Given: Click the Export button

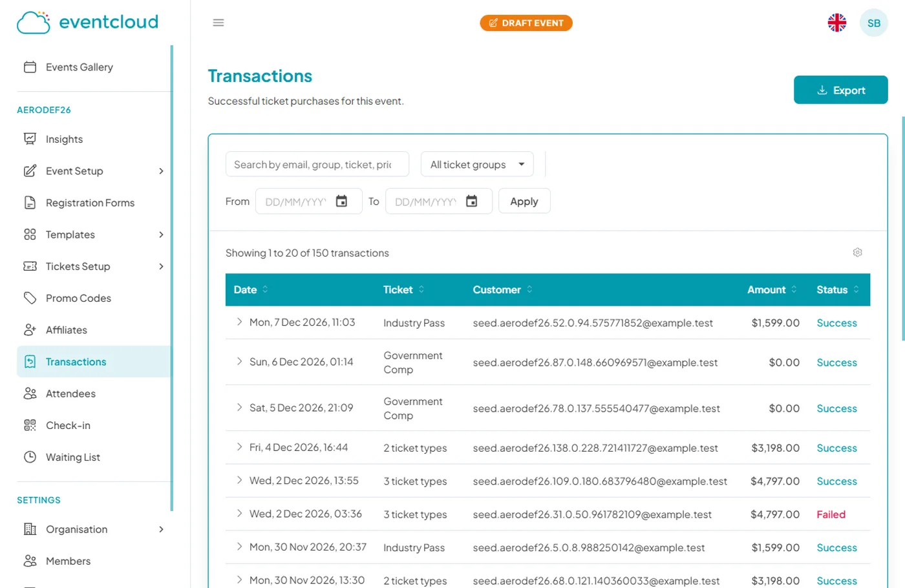Looking at the screenshot, I should tap(840, 90).
